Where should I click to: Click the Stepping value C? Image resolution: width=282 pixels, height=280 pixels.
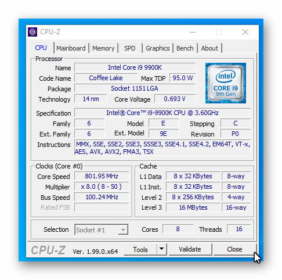[x=236, y=123]
